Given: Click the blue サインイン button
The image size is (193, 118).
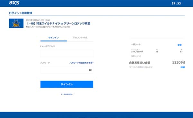Looking at the screenshot, I should (x=67, y=84).
